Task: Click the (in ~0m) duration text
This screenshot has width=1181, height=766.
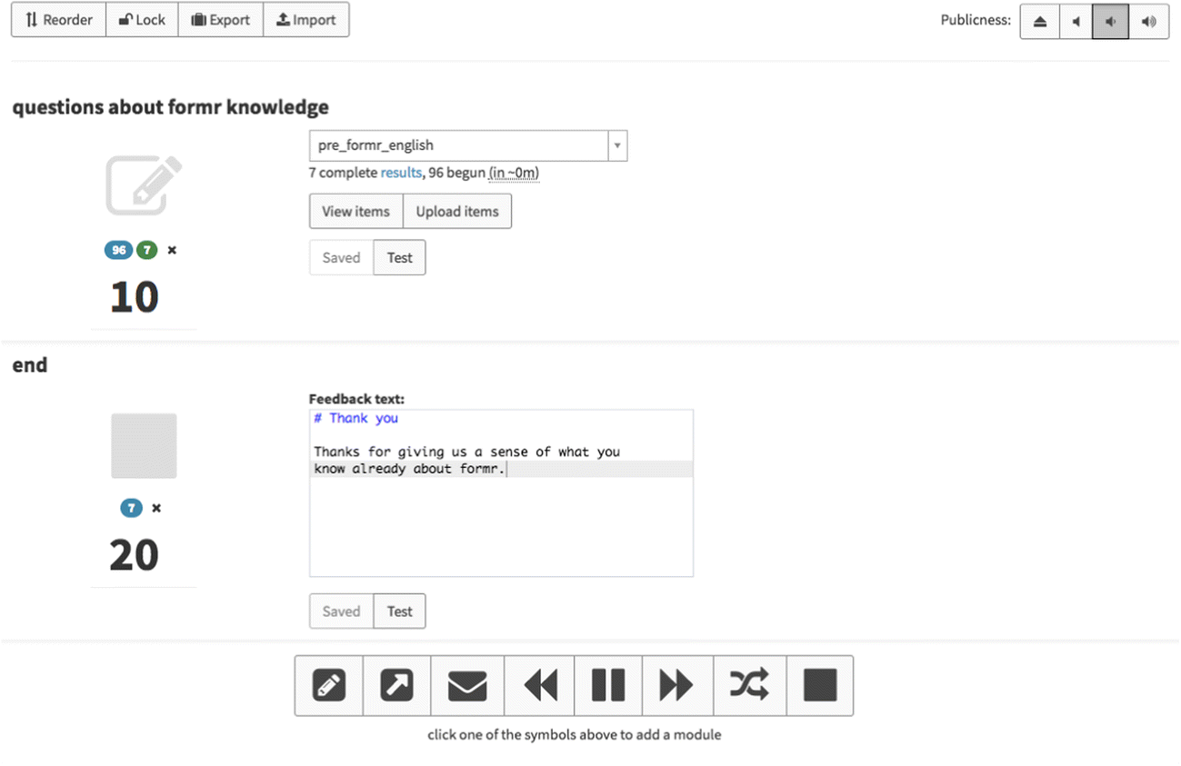Action: [514, 173]
